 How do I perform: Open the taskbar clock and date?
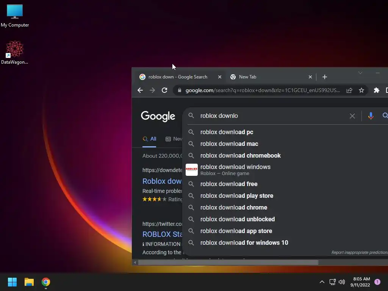360,282
